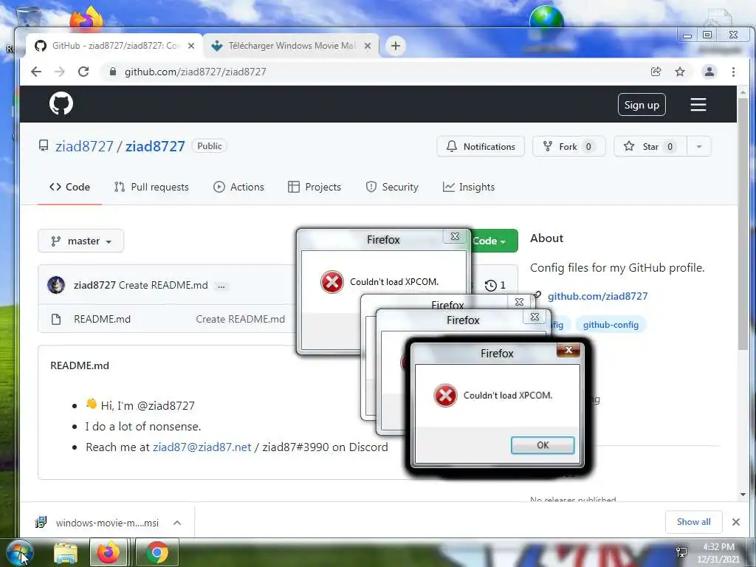Open Windows Start button
Screen dimensions: 756x567
point(19,552)
